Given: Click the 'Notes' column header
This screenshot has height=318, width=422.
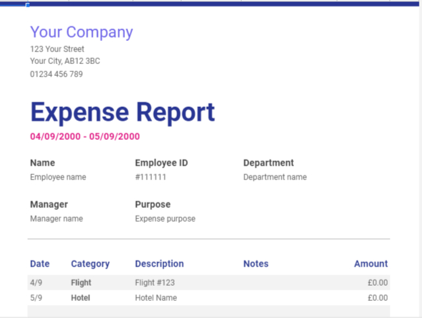Looking at the screenshot, I should point(256,264).
